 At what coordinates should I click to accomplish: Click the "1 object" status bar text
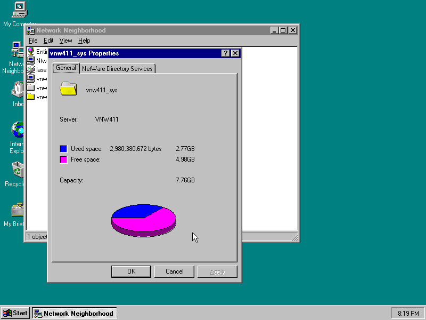point(37,237)
